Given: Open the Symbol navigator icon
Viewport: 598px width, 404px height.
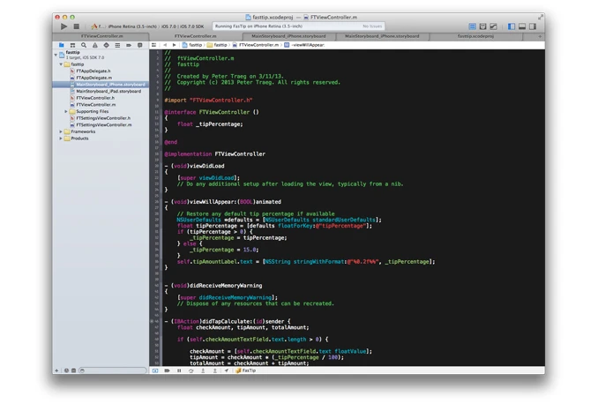Looking at the screenshot, I should point(72,45).
